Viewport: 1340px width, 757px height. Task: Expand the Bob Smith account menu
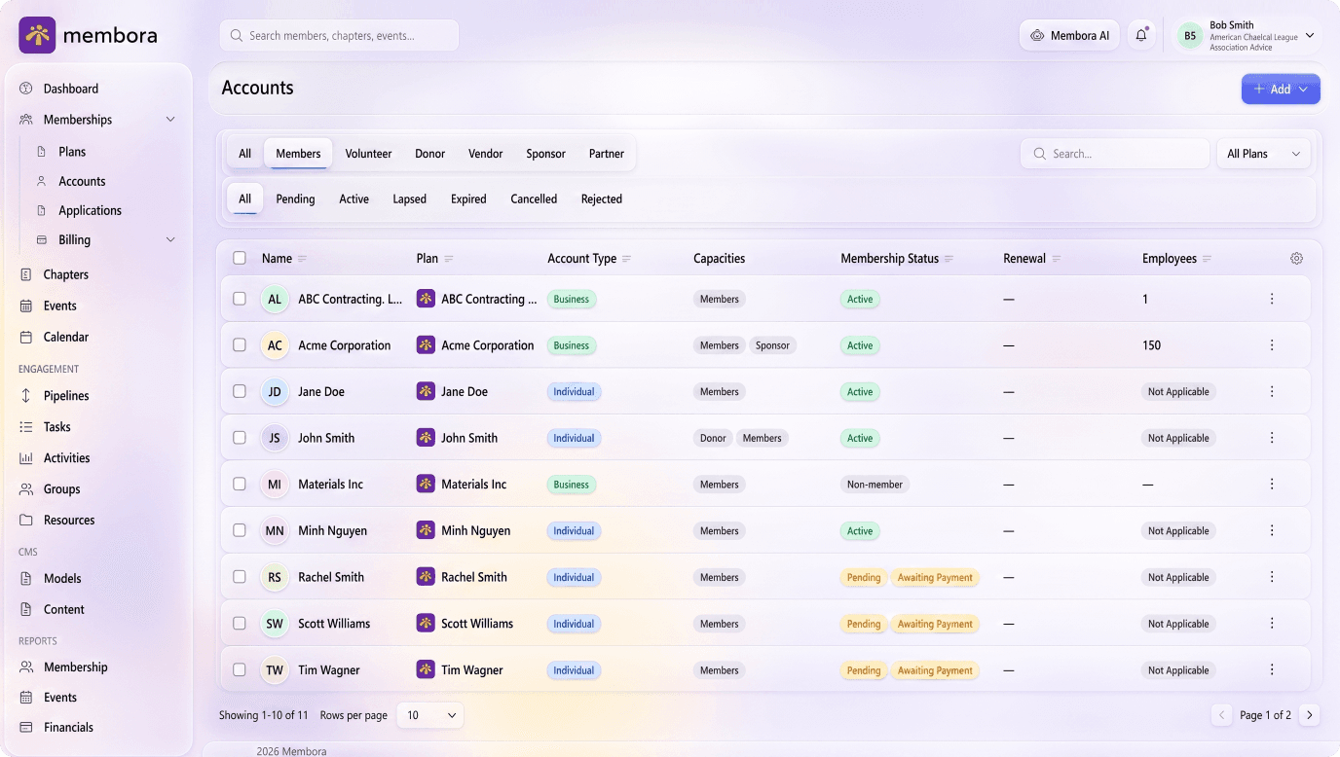[x=1310, y=35]
